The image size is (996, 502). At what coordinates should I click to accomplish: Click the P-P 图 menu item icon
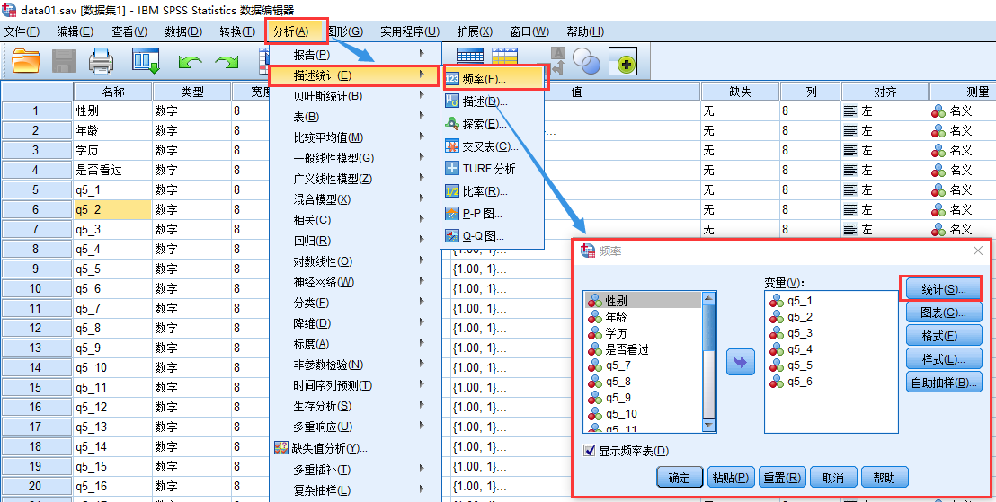click(x=451, y=214)
